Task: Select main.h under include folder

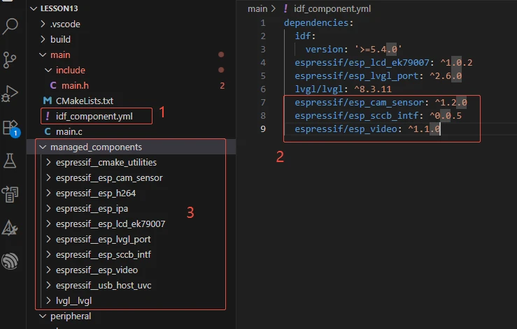Action: tap(76, 85)
